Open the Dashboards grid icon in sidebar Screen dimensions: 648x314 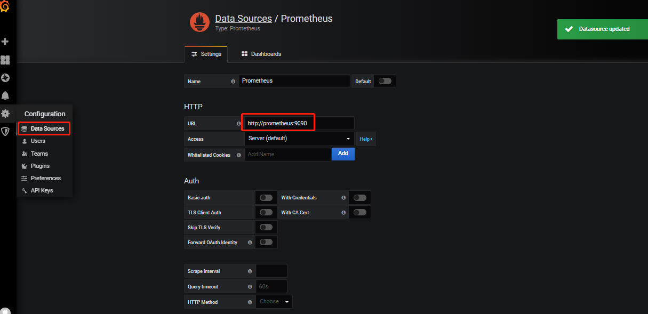pyautogui.click(x=5, y=60)
